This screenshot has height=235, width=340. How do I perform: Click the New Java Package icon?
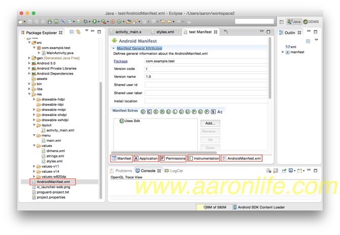click(113, 21)
